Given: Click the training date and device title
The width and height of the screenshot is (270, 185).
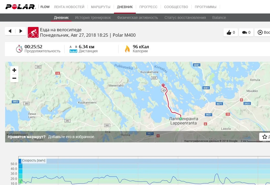Looking at the screenshot, I should (x=88, y=35).
